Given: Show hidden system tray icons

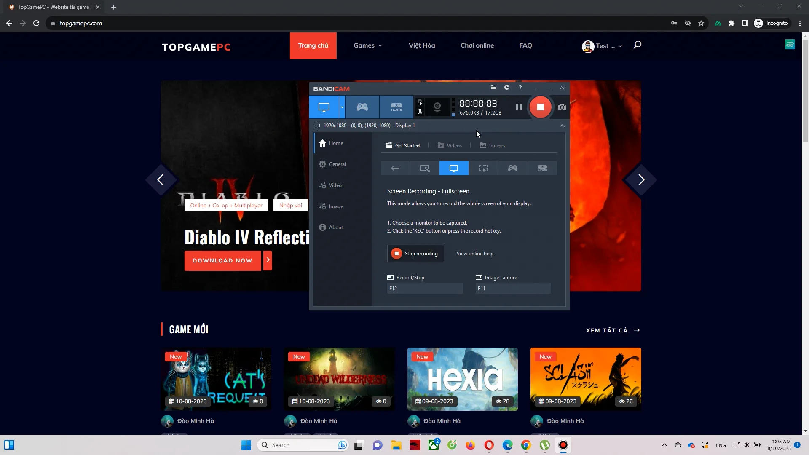Looking at the screenshot, I should point(664,445).
